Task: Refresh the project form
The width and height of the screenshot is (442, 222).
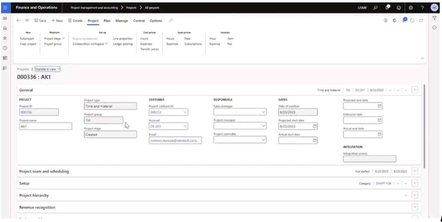Action: (412, 21)
